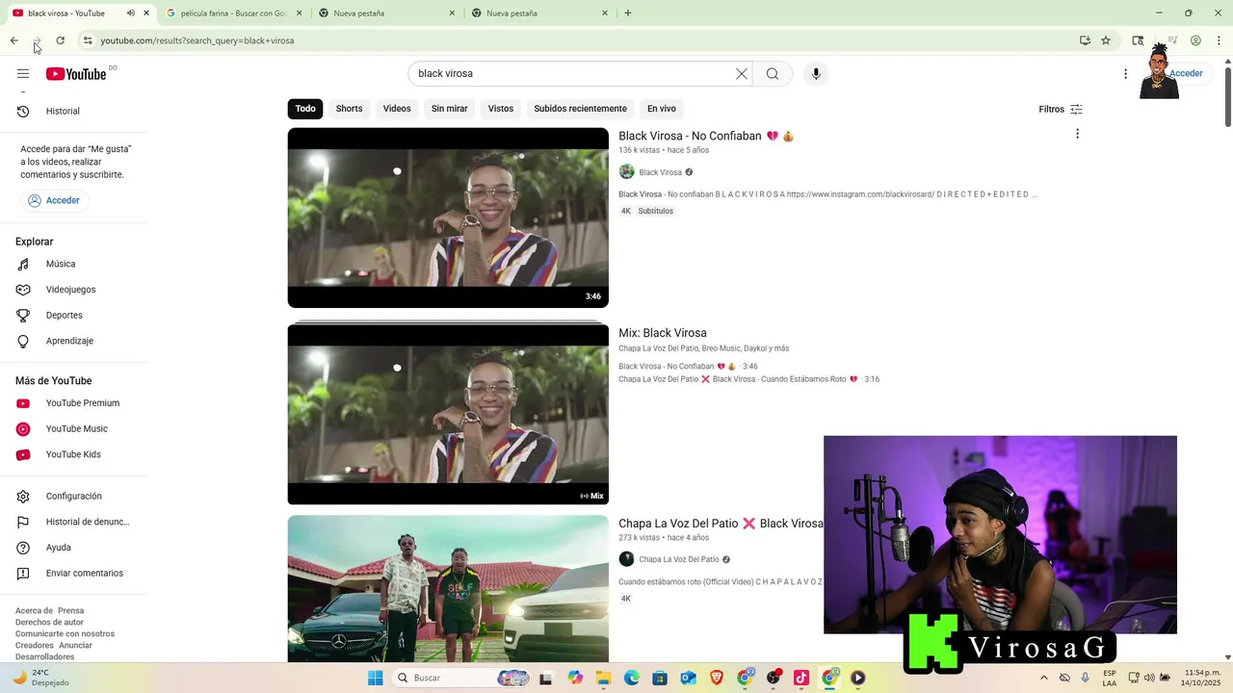Open Chrome media controls icon
Screen dimensions: 1233x693
pyautogui.click(x=1172, y=40)
